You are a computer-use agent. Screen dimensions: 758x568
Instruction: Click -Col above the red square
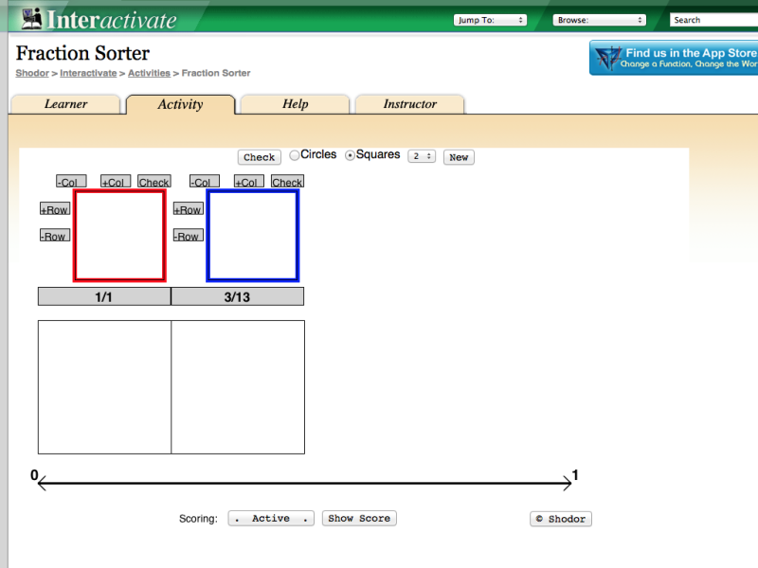[69, 182]
